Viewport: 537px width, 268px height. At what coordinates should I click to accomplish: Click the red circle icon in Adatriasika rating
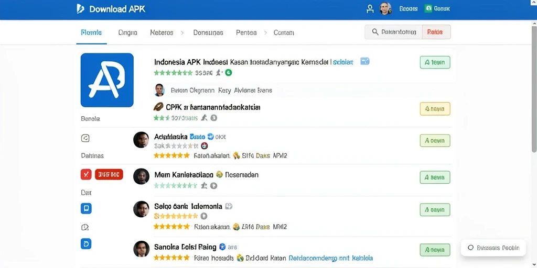tap(205, 146)
